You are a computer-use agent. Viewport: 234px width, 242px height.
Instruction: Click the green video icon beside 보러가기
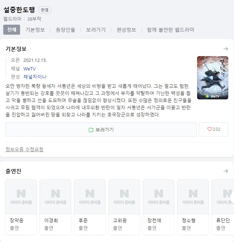pos(91,130)
